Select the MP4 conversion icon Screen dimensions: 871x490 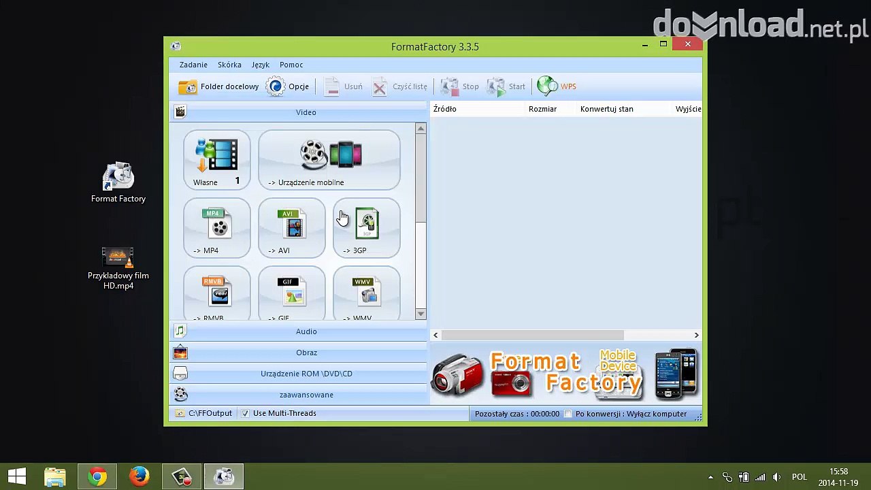click(217, 228)
